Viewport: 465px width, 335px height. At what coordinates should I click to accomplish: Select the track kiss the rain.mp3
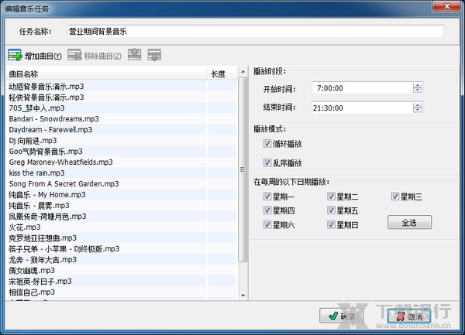coord(37,173)
